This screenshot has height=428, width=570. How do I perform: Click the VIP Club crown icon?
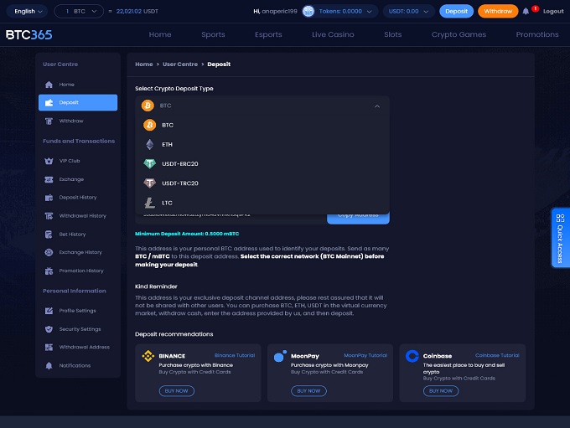49,161
